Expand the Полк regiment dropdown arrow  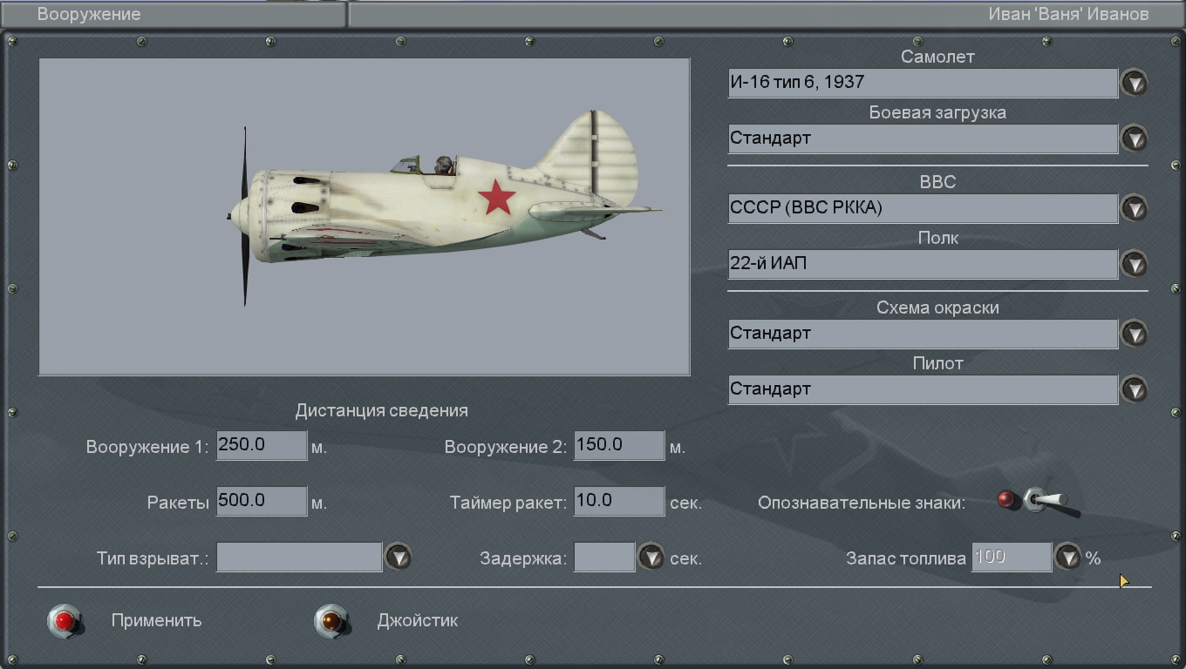click(x=1134, y=264)
